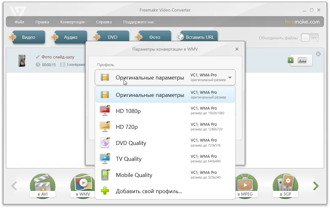Viewport: 330px width, 208px height.
Task: Open the Правка menu
Action: click(x=42, y=22)
